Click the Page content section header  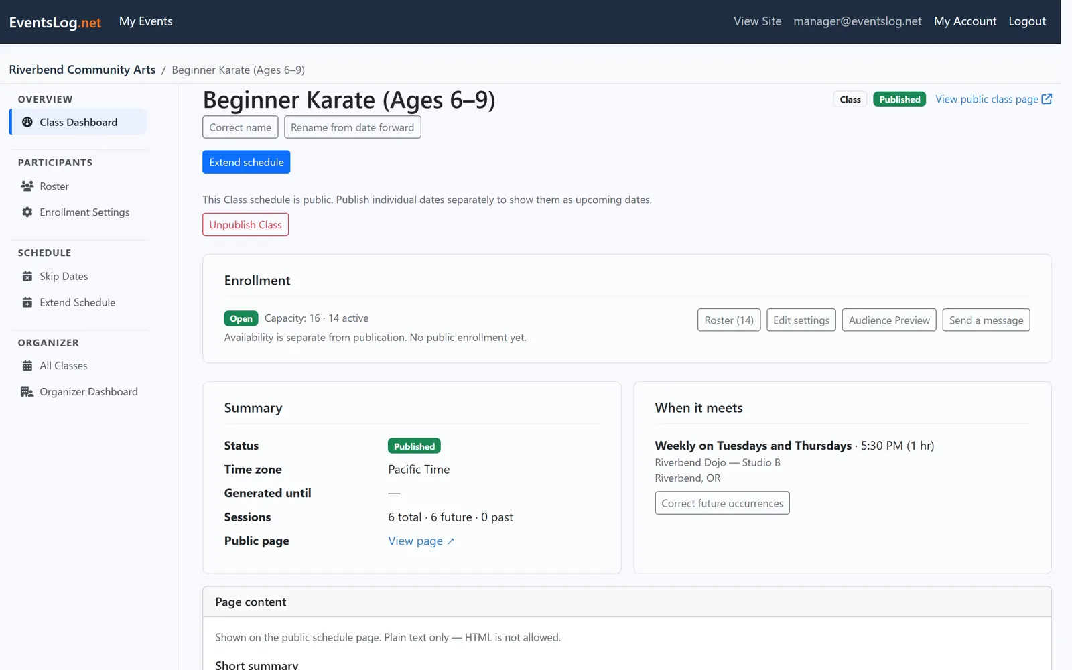pos(626,602)
